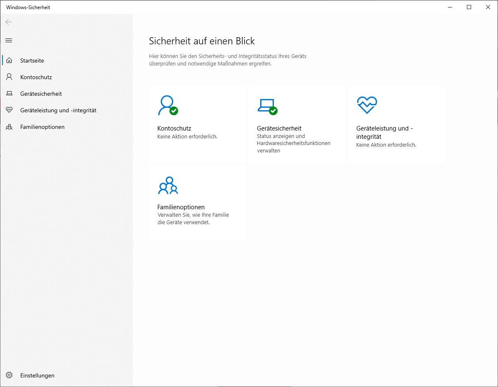Select Startseite in the sidebar
This screenshot has width=498, height=387.
67,60
